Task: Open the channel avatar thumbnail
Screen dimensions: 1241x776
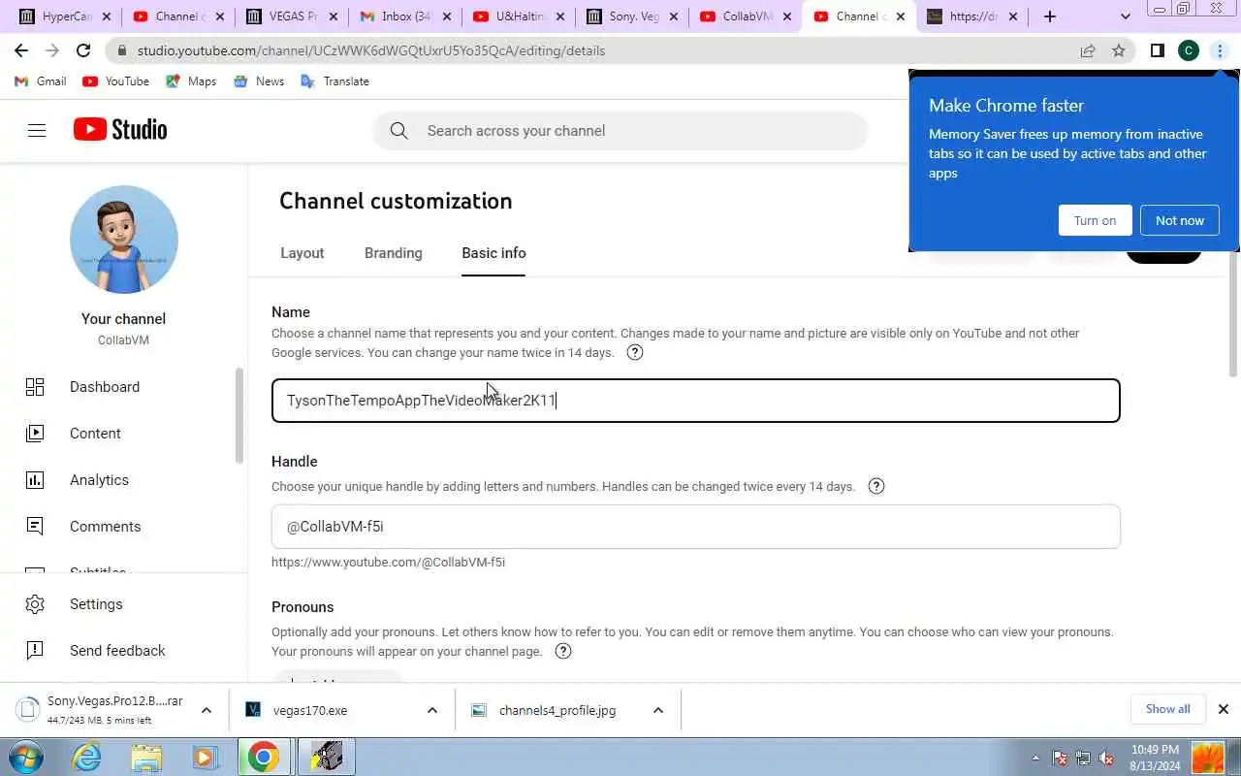Action: pyautogui.click(x=124, y=240)
